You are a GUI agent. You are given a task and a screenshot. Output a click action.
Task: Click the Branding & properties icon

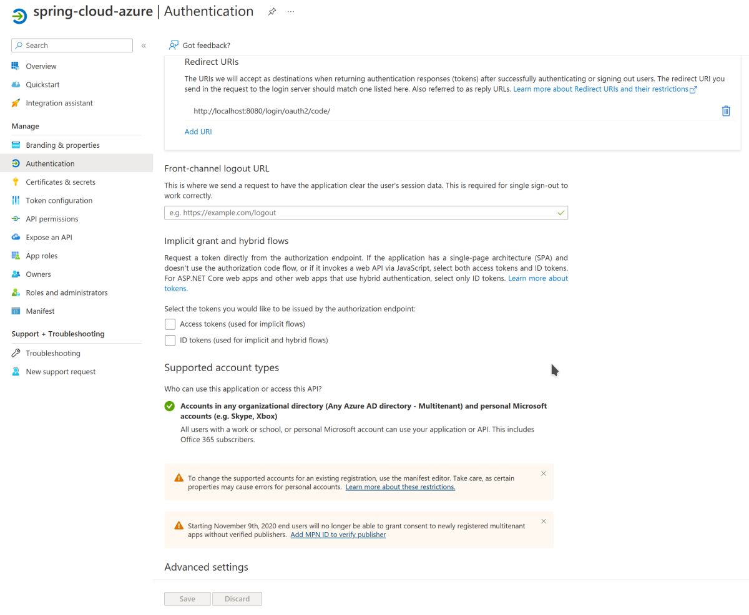coord(16,145)
